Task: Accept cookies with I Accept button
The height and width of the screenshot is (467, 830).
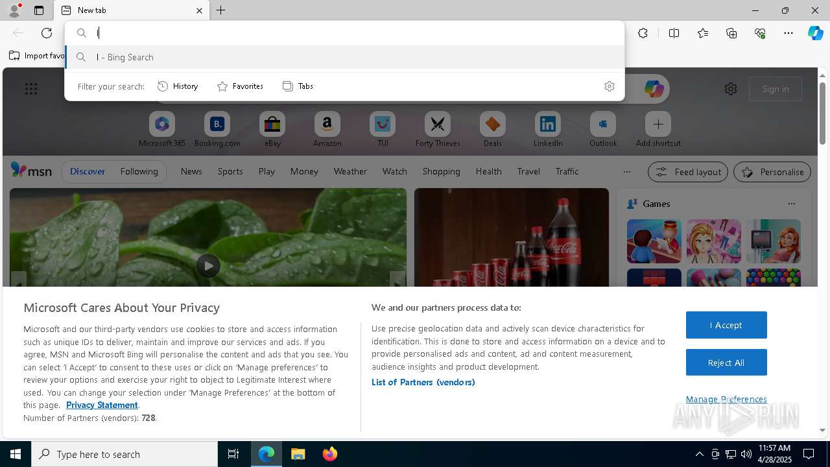Action: [x=726, y=325]
